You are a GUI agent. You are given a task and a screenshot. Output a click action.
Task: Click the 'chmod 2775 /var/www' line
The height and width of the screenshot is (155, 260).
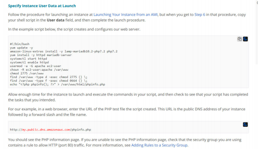tap(27, 73)
